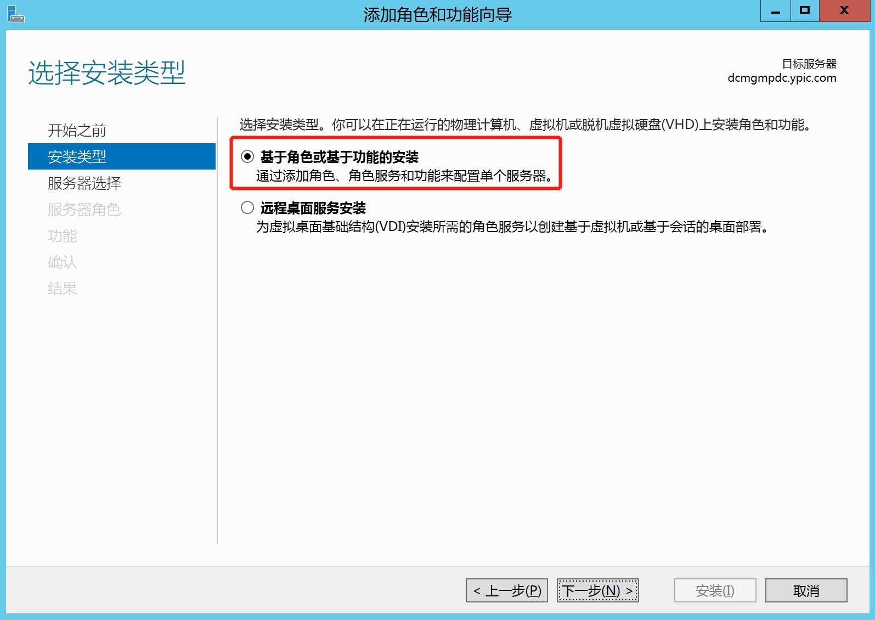Screen dimensions: 875x620
Task: Close the wizard with the X button
Action: coord(844,11)
